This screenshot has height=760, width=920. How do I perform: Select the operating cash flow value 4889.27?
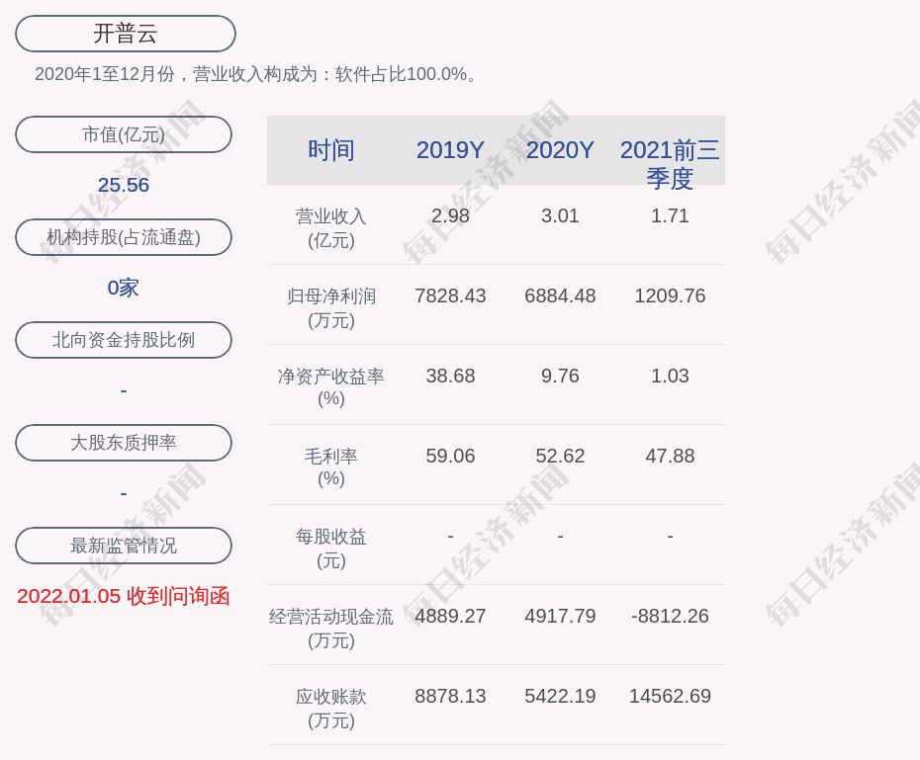[x=451, y=616]
